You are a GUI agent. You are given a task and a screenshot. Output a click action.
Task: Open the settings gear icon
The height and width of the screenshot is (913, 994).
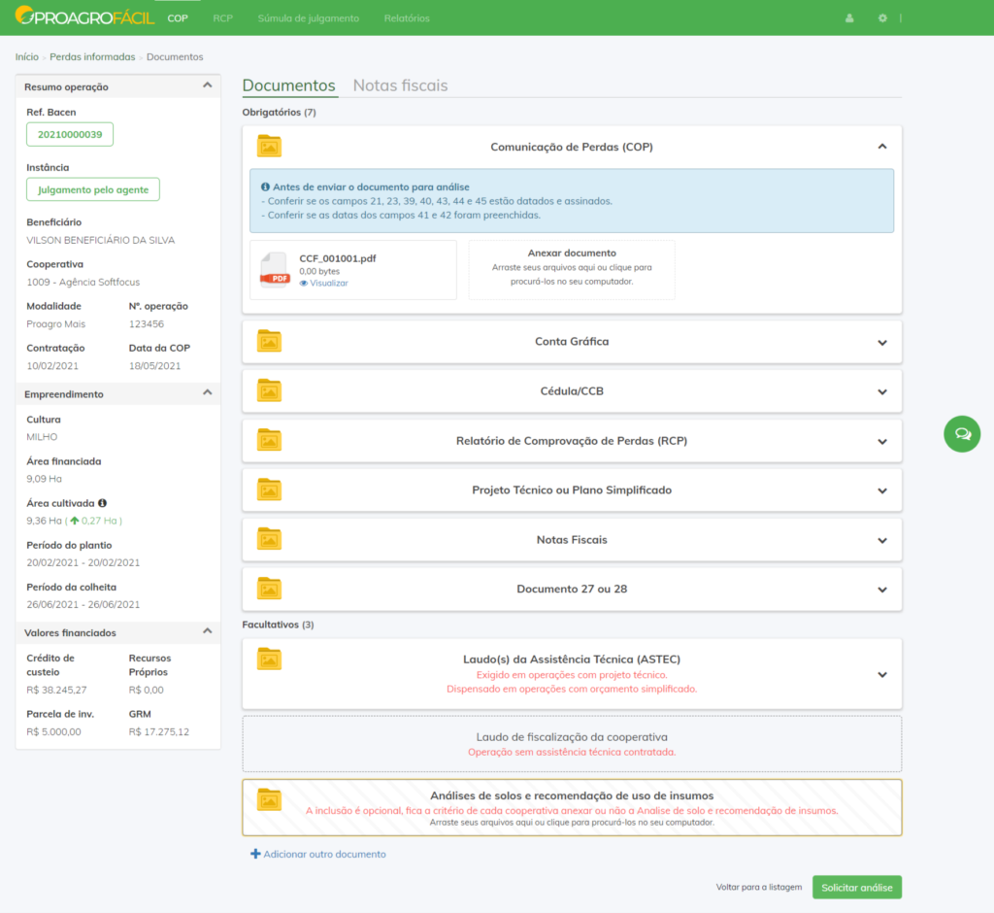tap(882, 18)
